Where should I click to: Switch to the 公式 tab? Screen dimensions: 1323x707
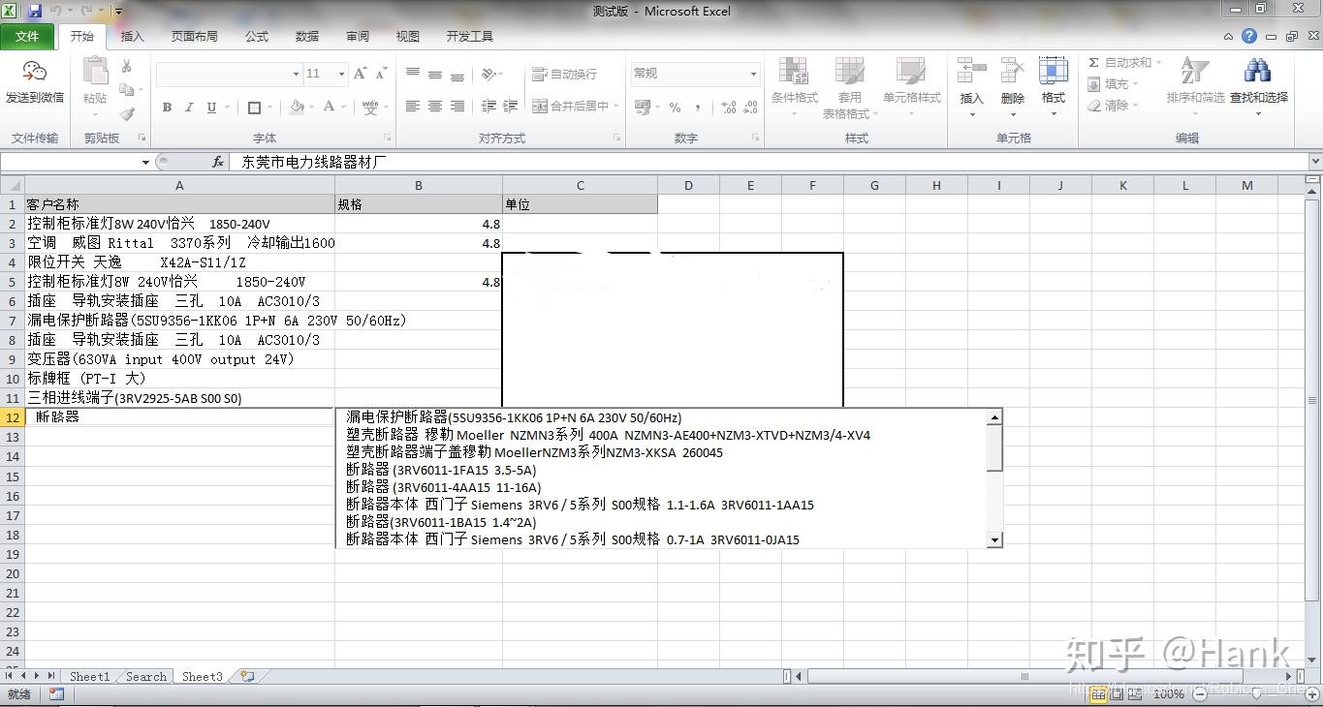point(257,36)
